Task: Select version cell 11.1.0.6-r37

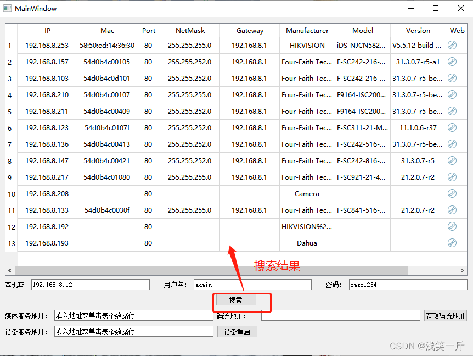Action: (x=418, y=127)
